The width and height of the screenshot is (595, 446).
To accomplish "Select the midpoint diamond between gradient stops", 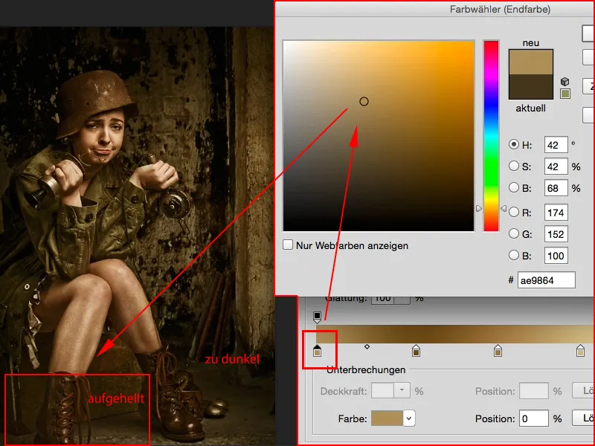I will click(x=367, y=347).
